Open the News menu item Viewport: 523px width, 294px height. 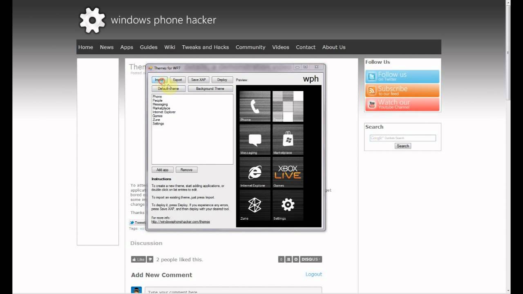point(107,47)
